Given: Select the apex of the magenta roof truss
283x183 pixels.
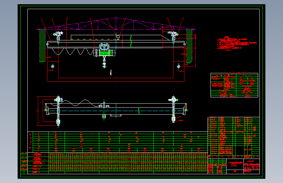Looking at the screenshot, I should coord(116,18).
